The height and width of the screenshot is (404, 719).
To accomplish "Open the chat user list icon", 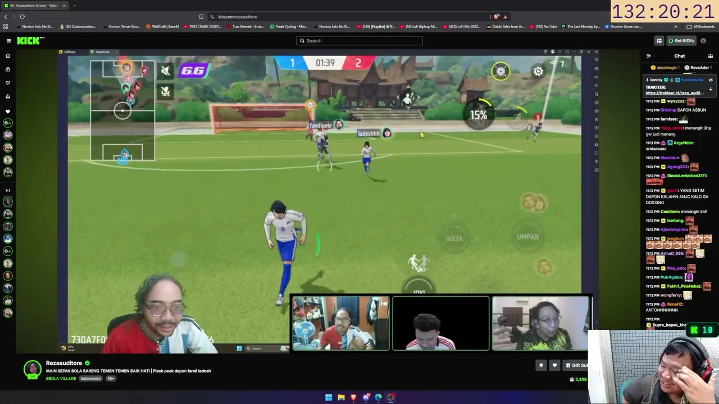I will (x=711, y=56).
